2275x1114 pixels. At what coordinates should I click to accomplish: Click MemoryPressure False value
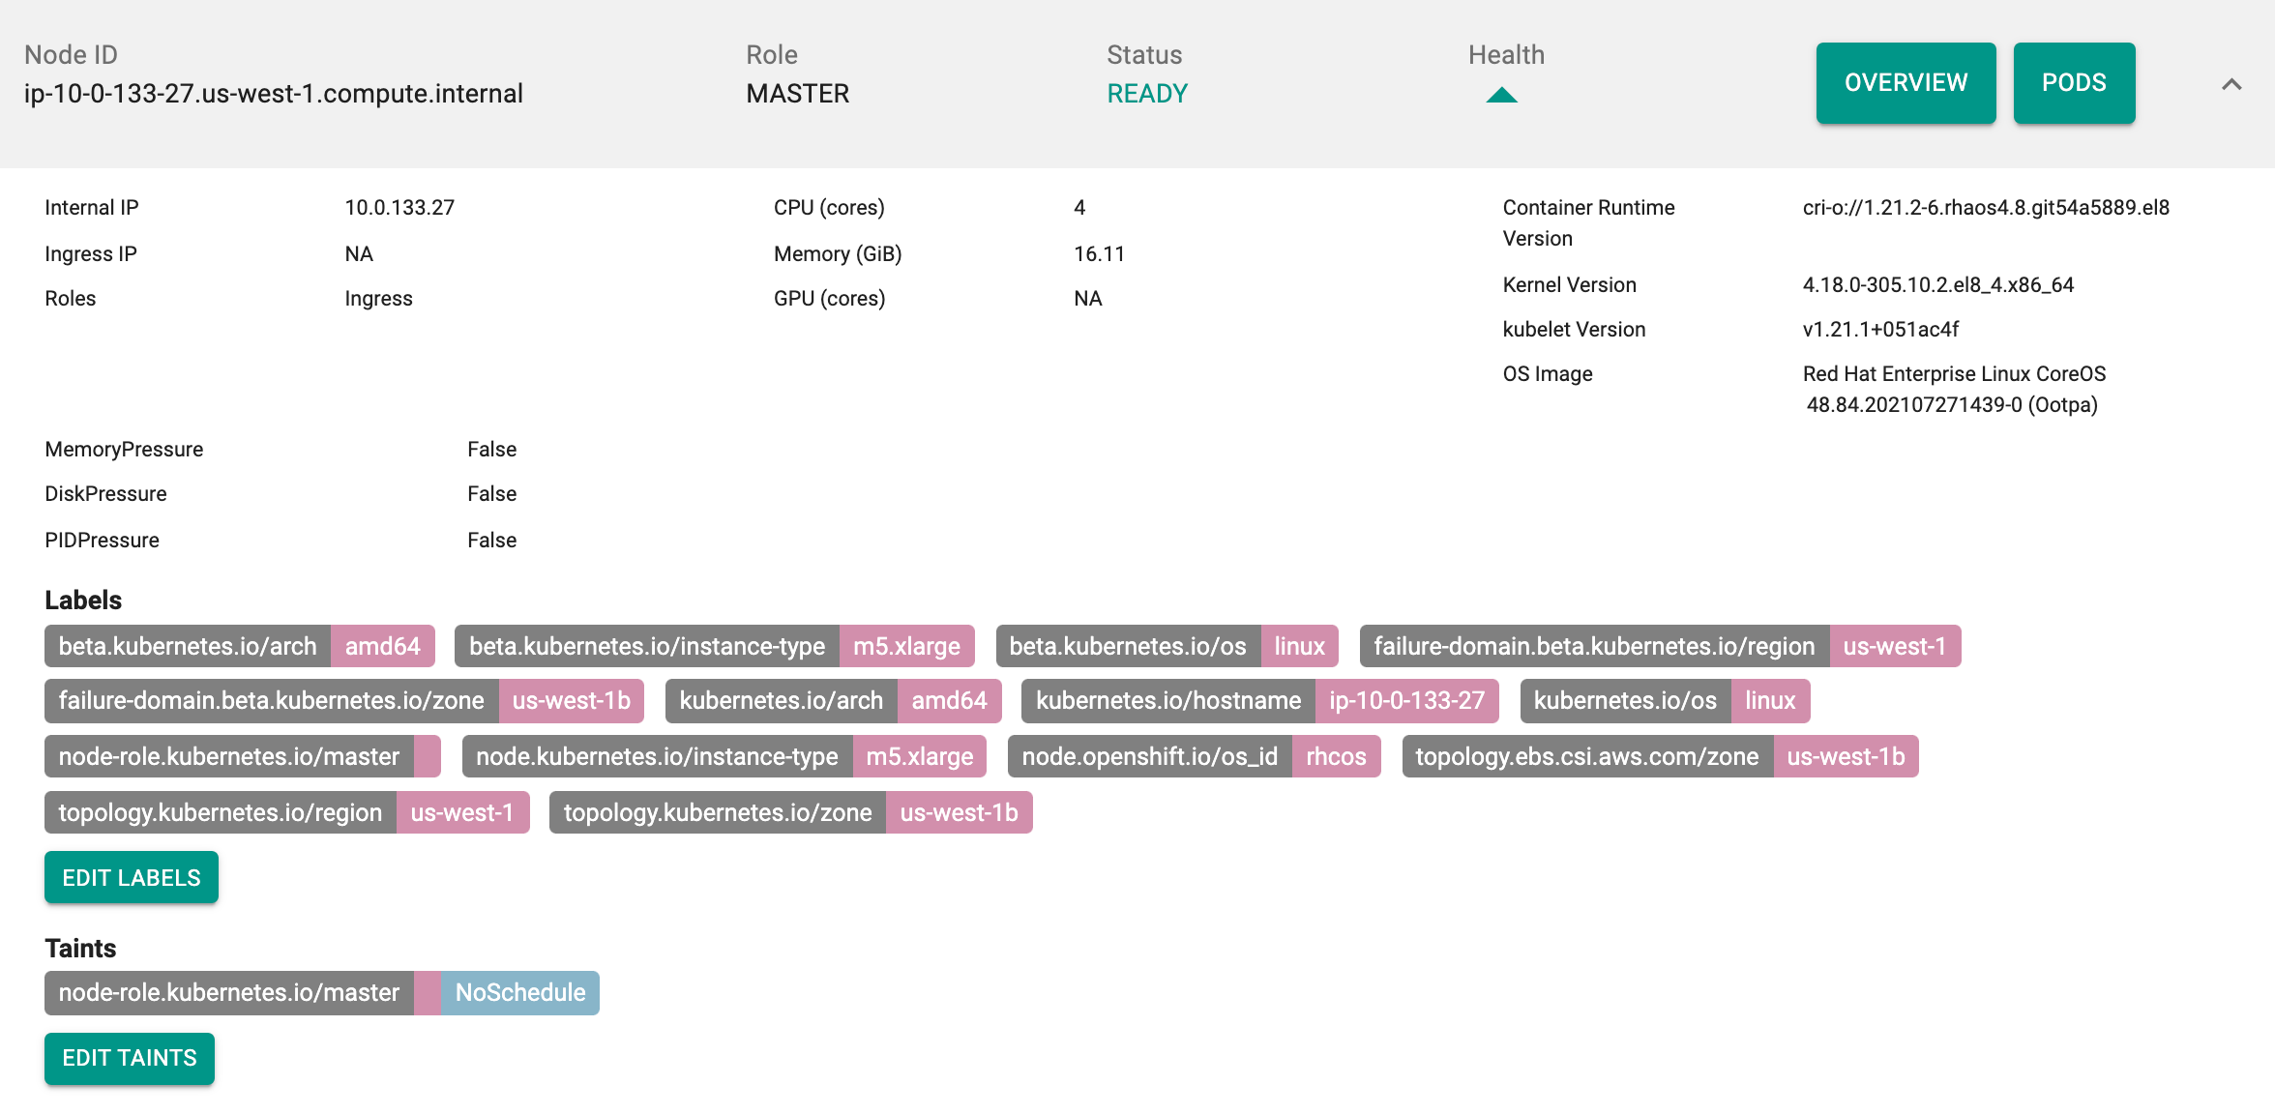click(x=491, y=450)
